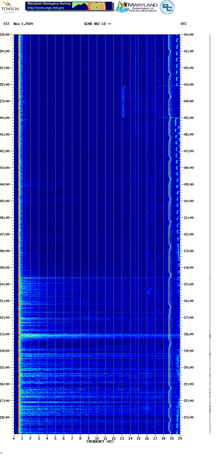Click the short vertical signal streak near 13 Hz
This screenshot has width=222, height=456.
[x=123, y=102]
